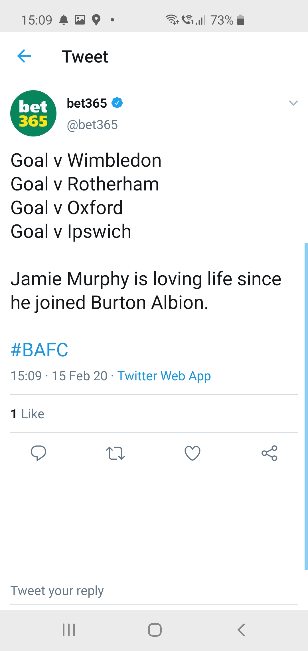Tap the blue verified badge
This screenshot has width=308, height=651.
tap(117, 103)
